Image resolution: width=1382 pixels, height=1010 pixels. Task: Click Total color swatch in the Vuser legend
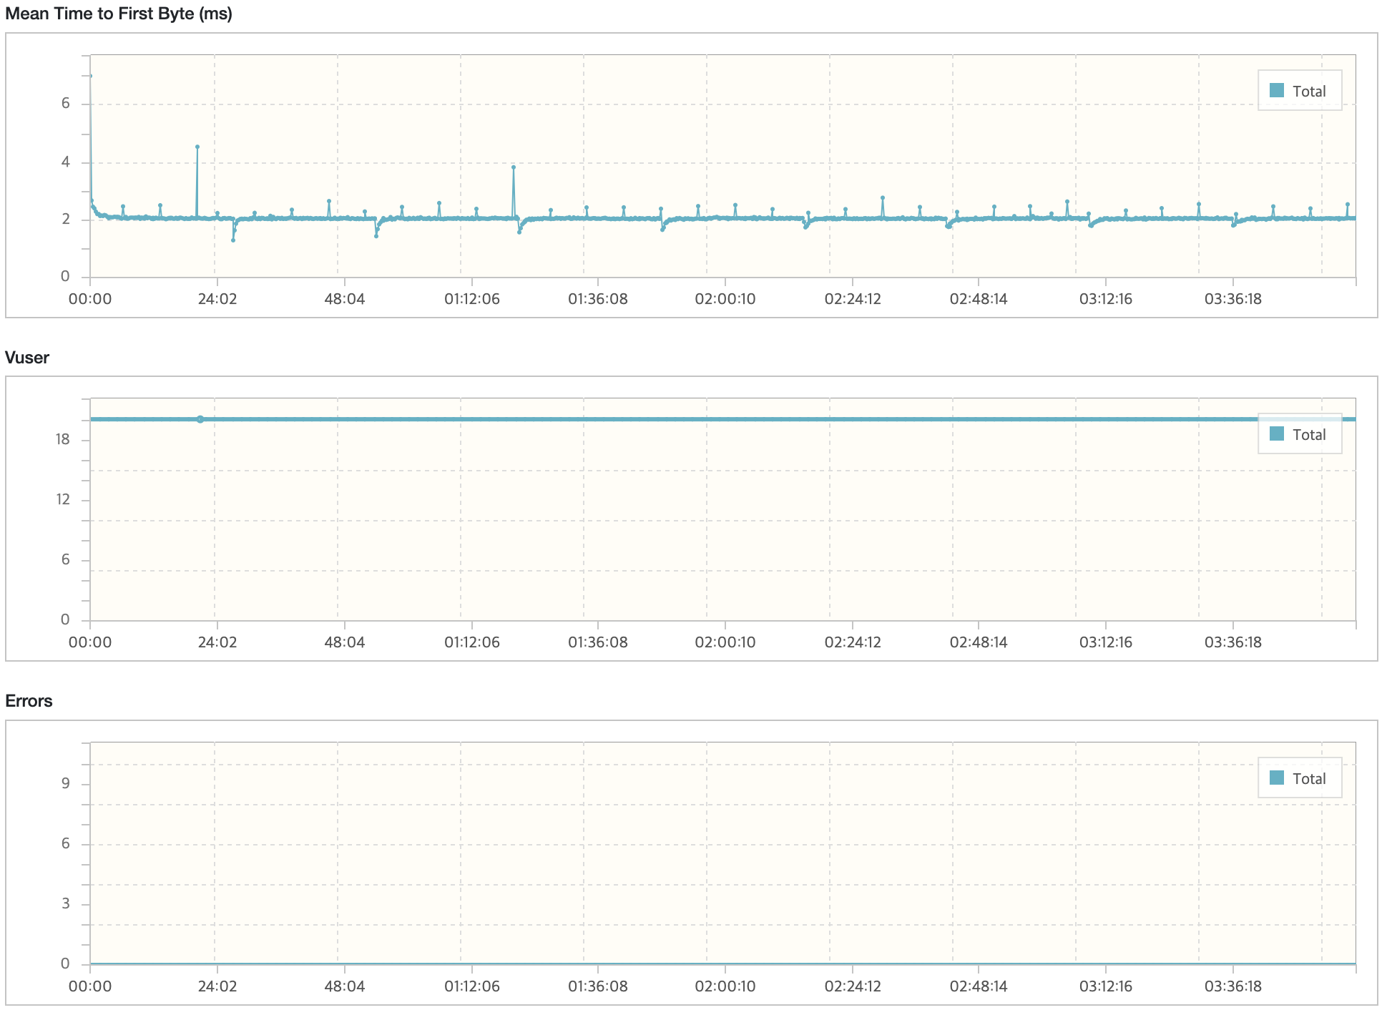click(x=1276, y=433)
